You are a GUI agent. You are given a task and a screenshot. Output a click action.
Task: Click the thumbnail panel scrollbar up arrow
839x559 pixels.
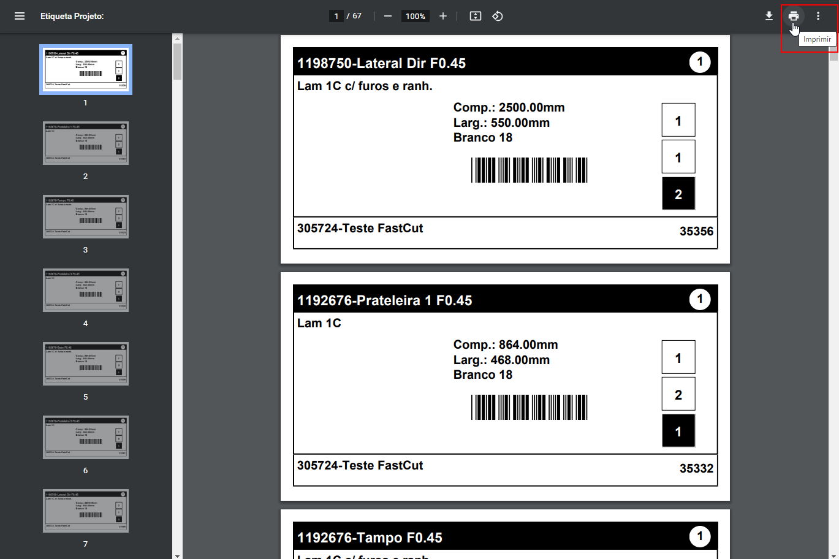coord(178,38)
